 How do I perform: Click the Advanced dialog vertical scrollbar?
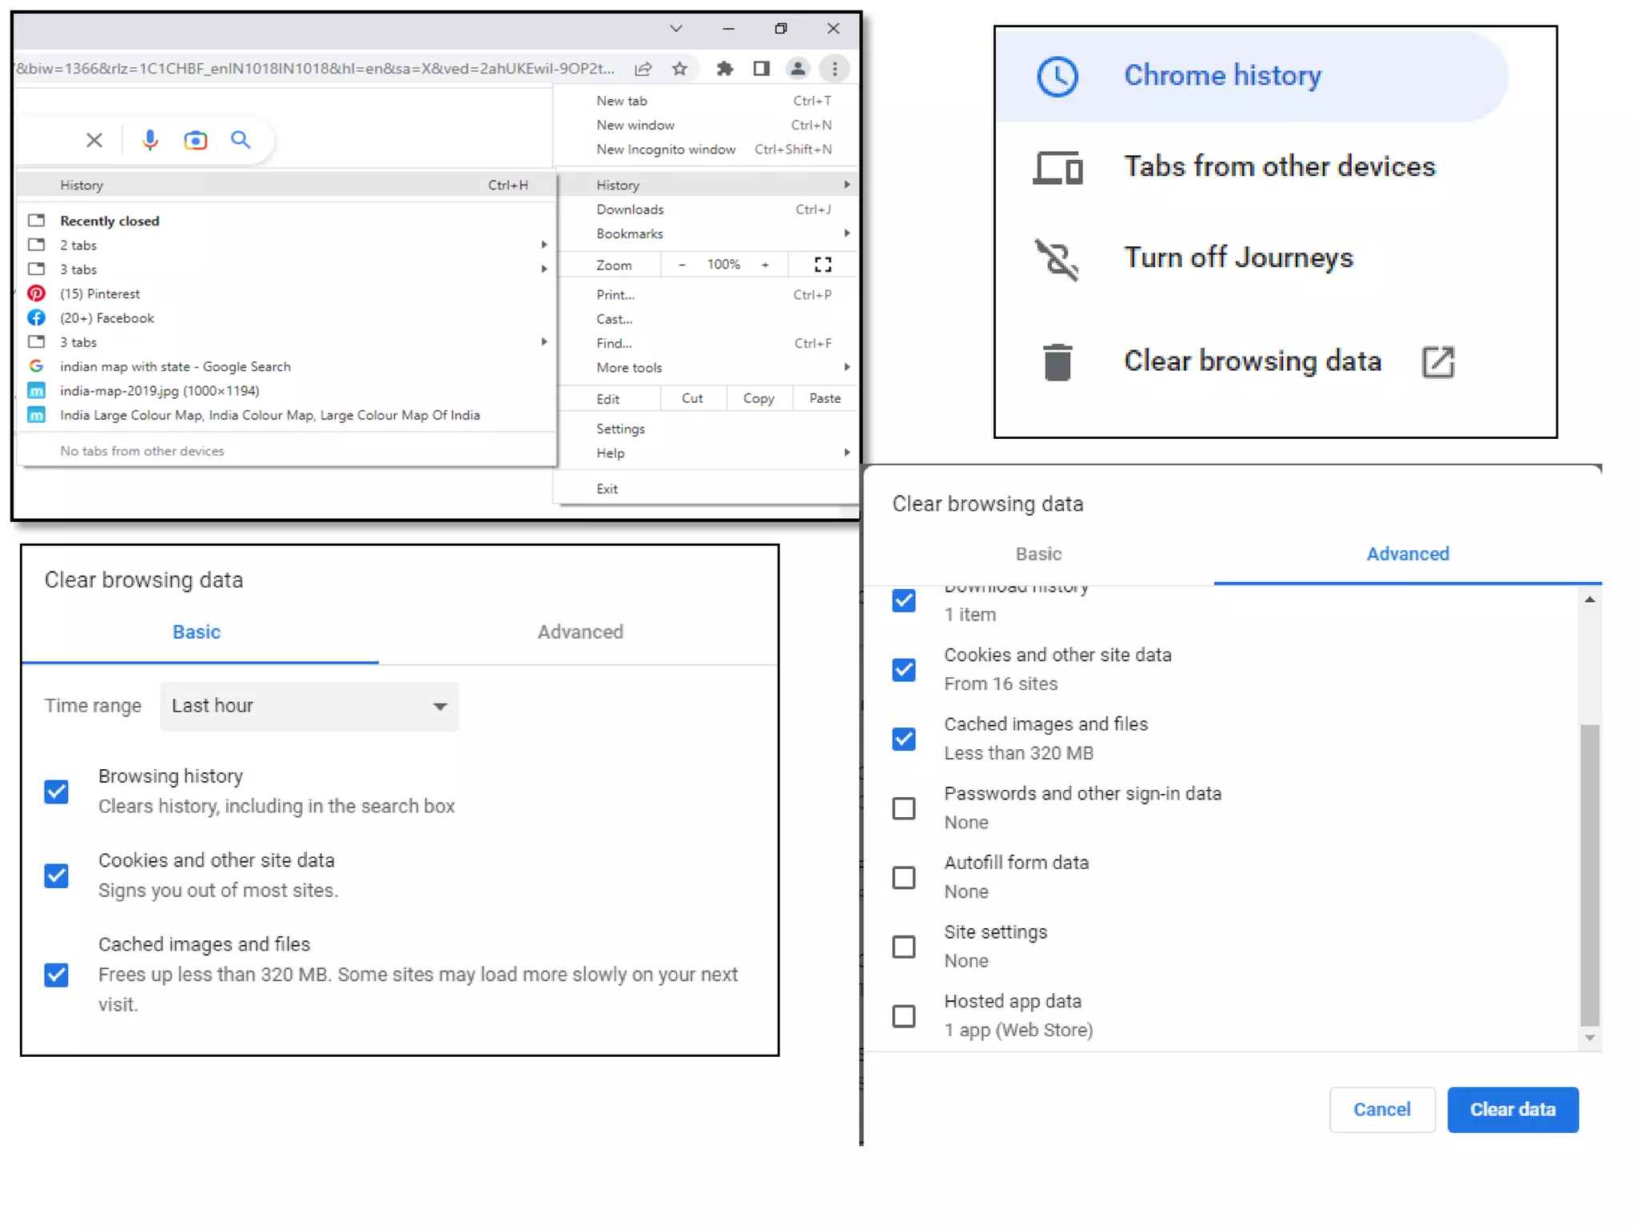pos(1589,874)
